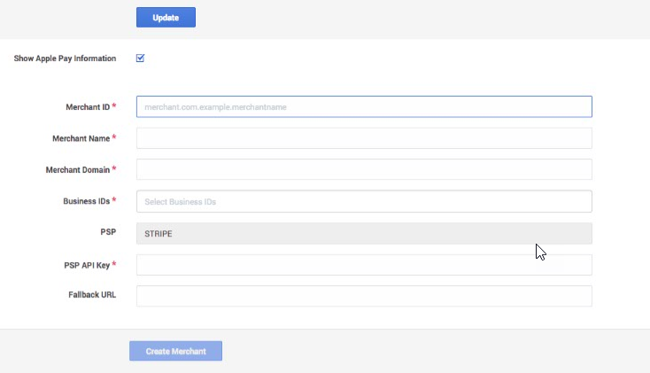Screen dimensions: 650x373
Task: Click the PSP label text
Action: pyautogui.click(x=108, y=232)
